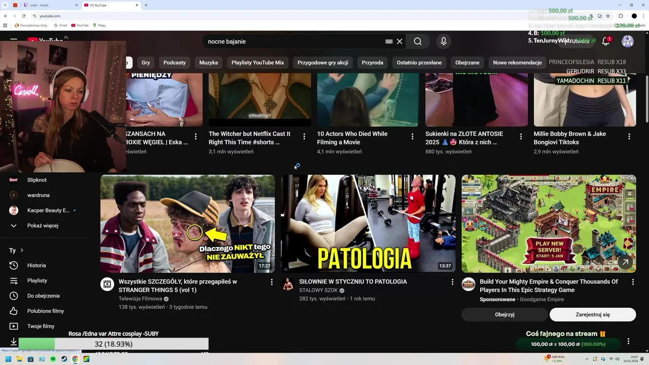Select the Obejrzane filter chip
The height and width of the screenshot is (365, 649).
tap(467, 62)
